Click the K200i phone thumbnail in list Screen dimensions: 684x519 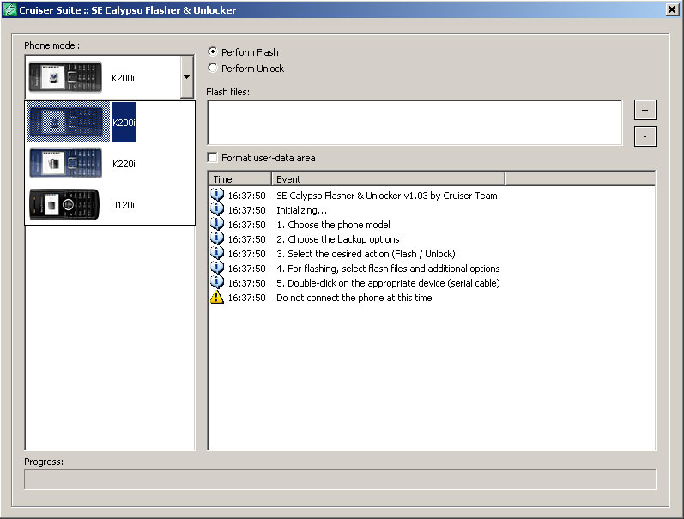[x=69, y=122]
